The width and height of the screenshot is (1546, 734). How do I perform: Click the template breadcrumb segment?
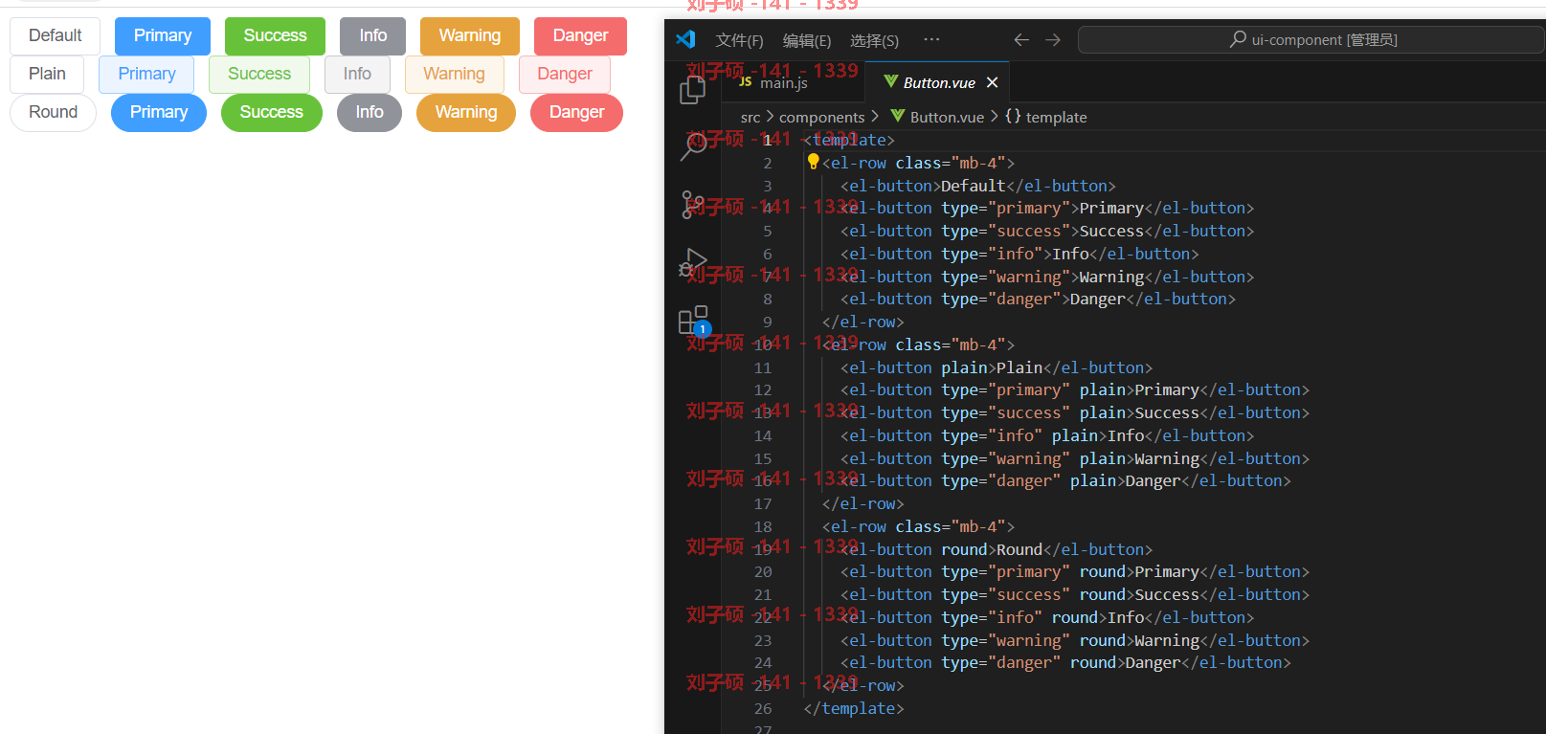pyautogui.click(x=1045, y=117)
